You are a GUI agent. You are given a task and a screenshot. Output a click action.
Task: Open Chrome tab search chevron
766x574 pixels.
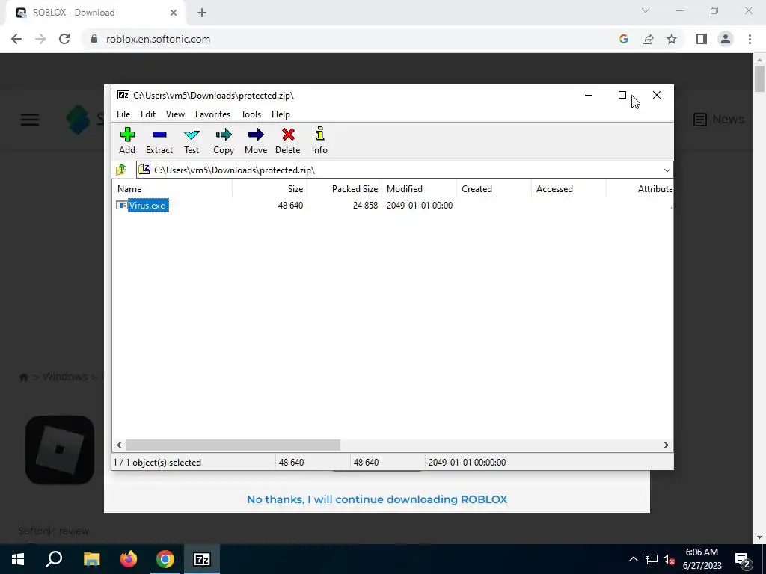[646, 10]
